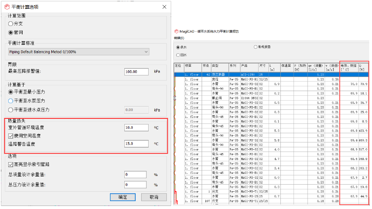Click the 总流量设计余量值 input field
This screenshot has width=372, height=209.
point(136,175)
